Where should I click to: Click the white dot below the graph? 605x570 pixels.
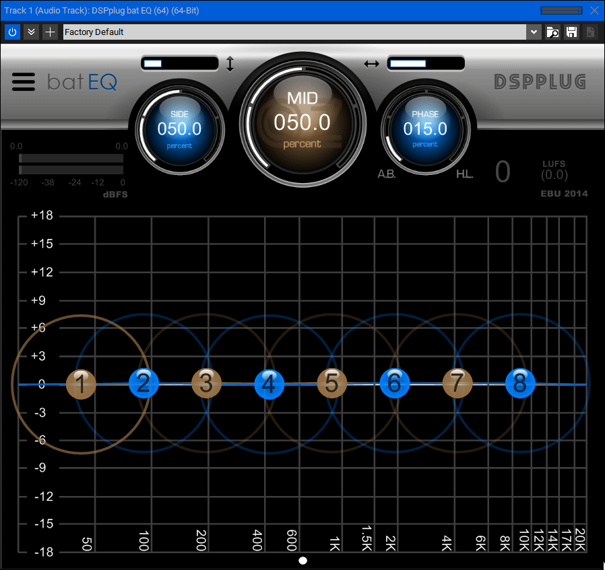point(302,560)
